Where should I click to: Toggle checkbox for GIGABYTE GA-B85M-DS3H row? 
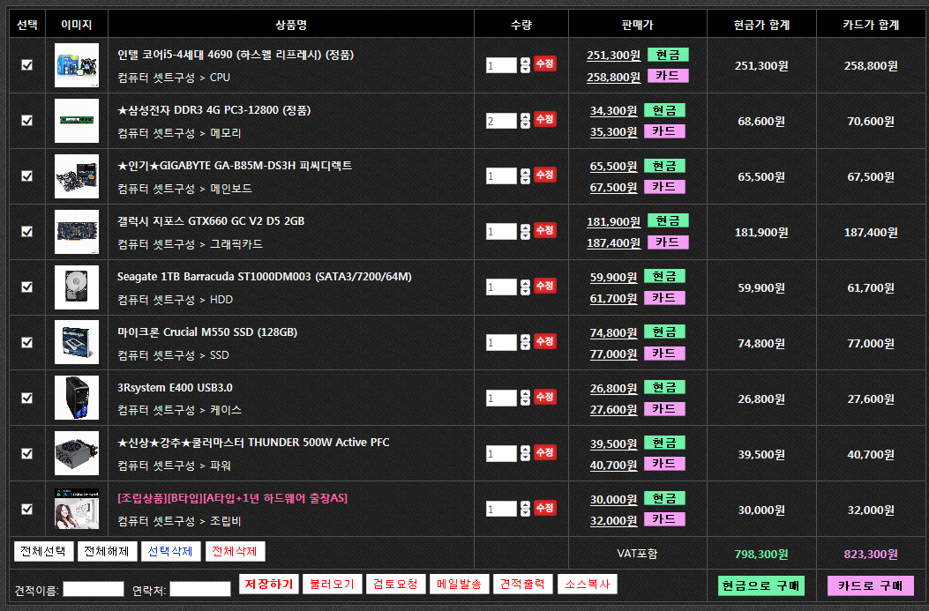point(26,176)
